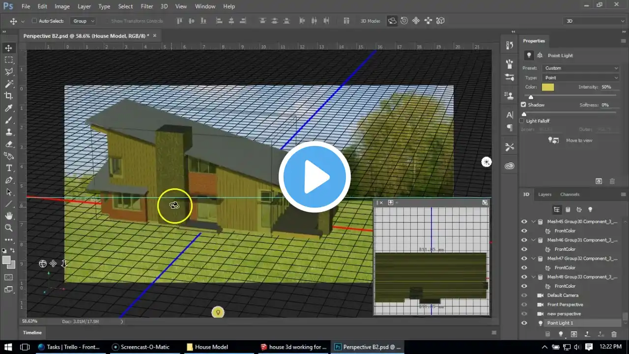This screenshot has width=629, height=354.
Task: Click the yellow light color swatch
Action: tap(547, 87)
